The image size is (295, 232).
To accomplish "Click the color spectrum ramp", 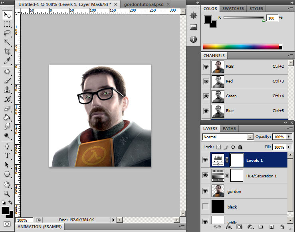I will 243,46.
